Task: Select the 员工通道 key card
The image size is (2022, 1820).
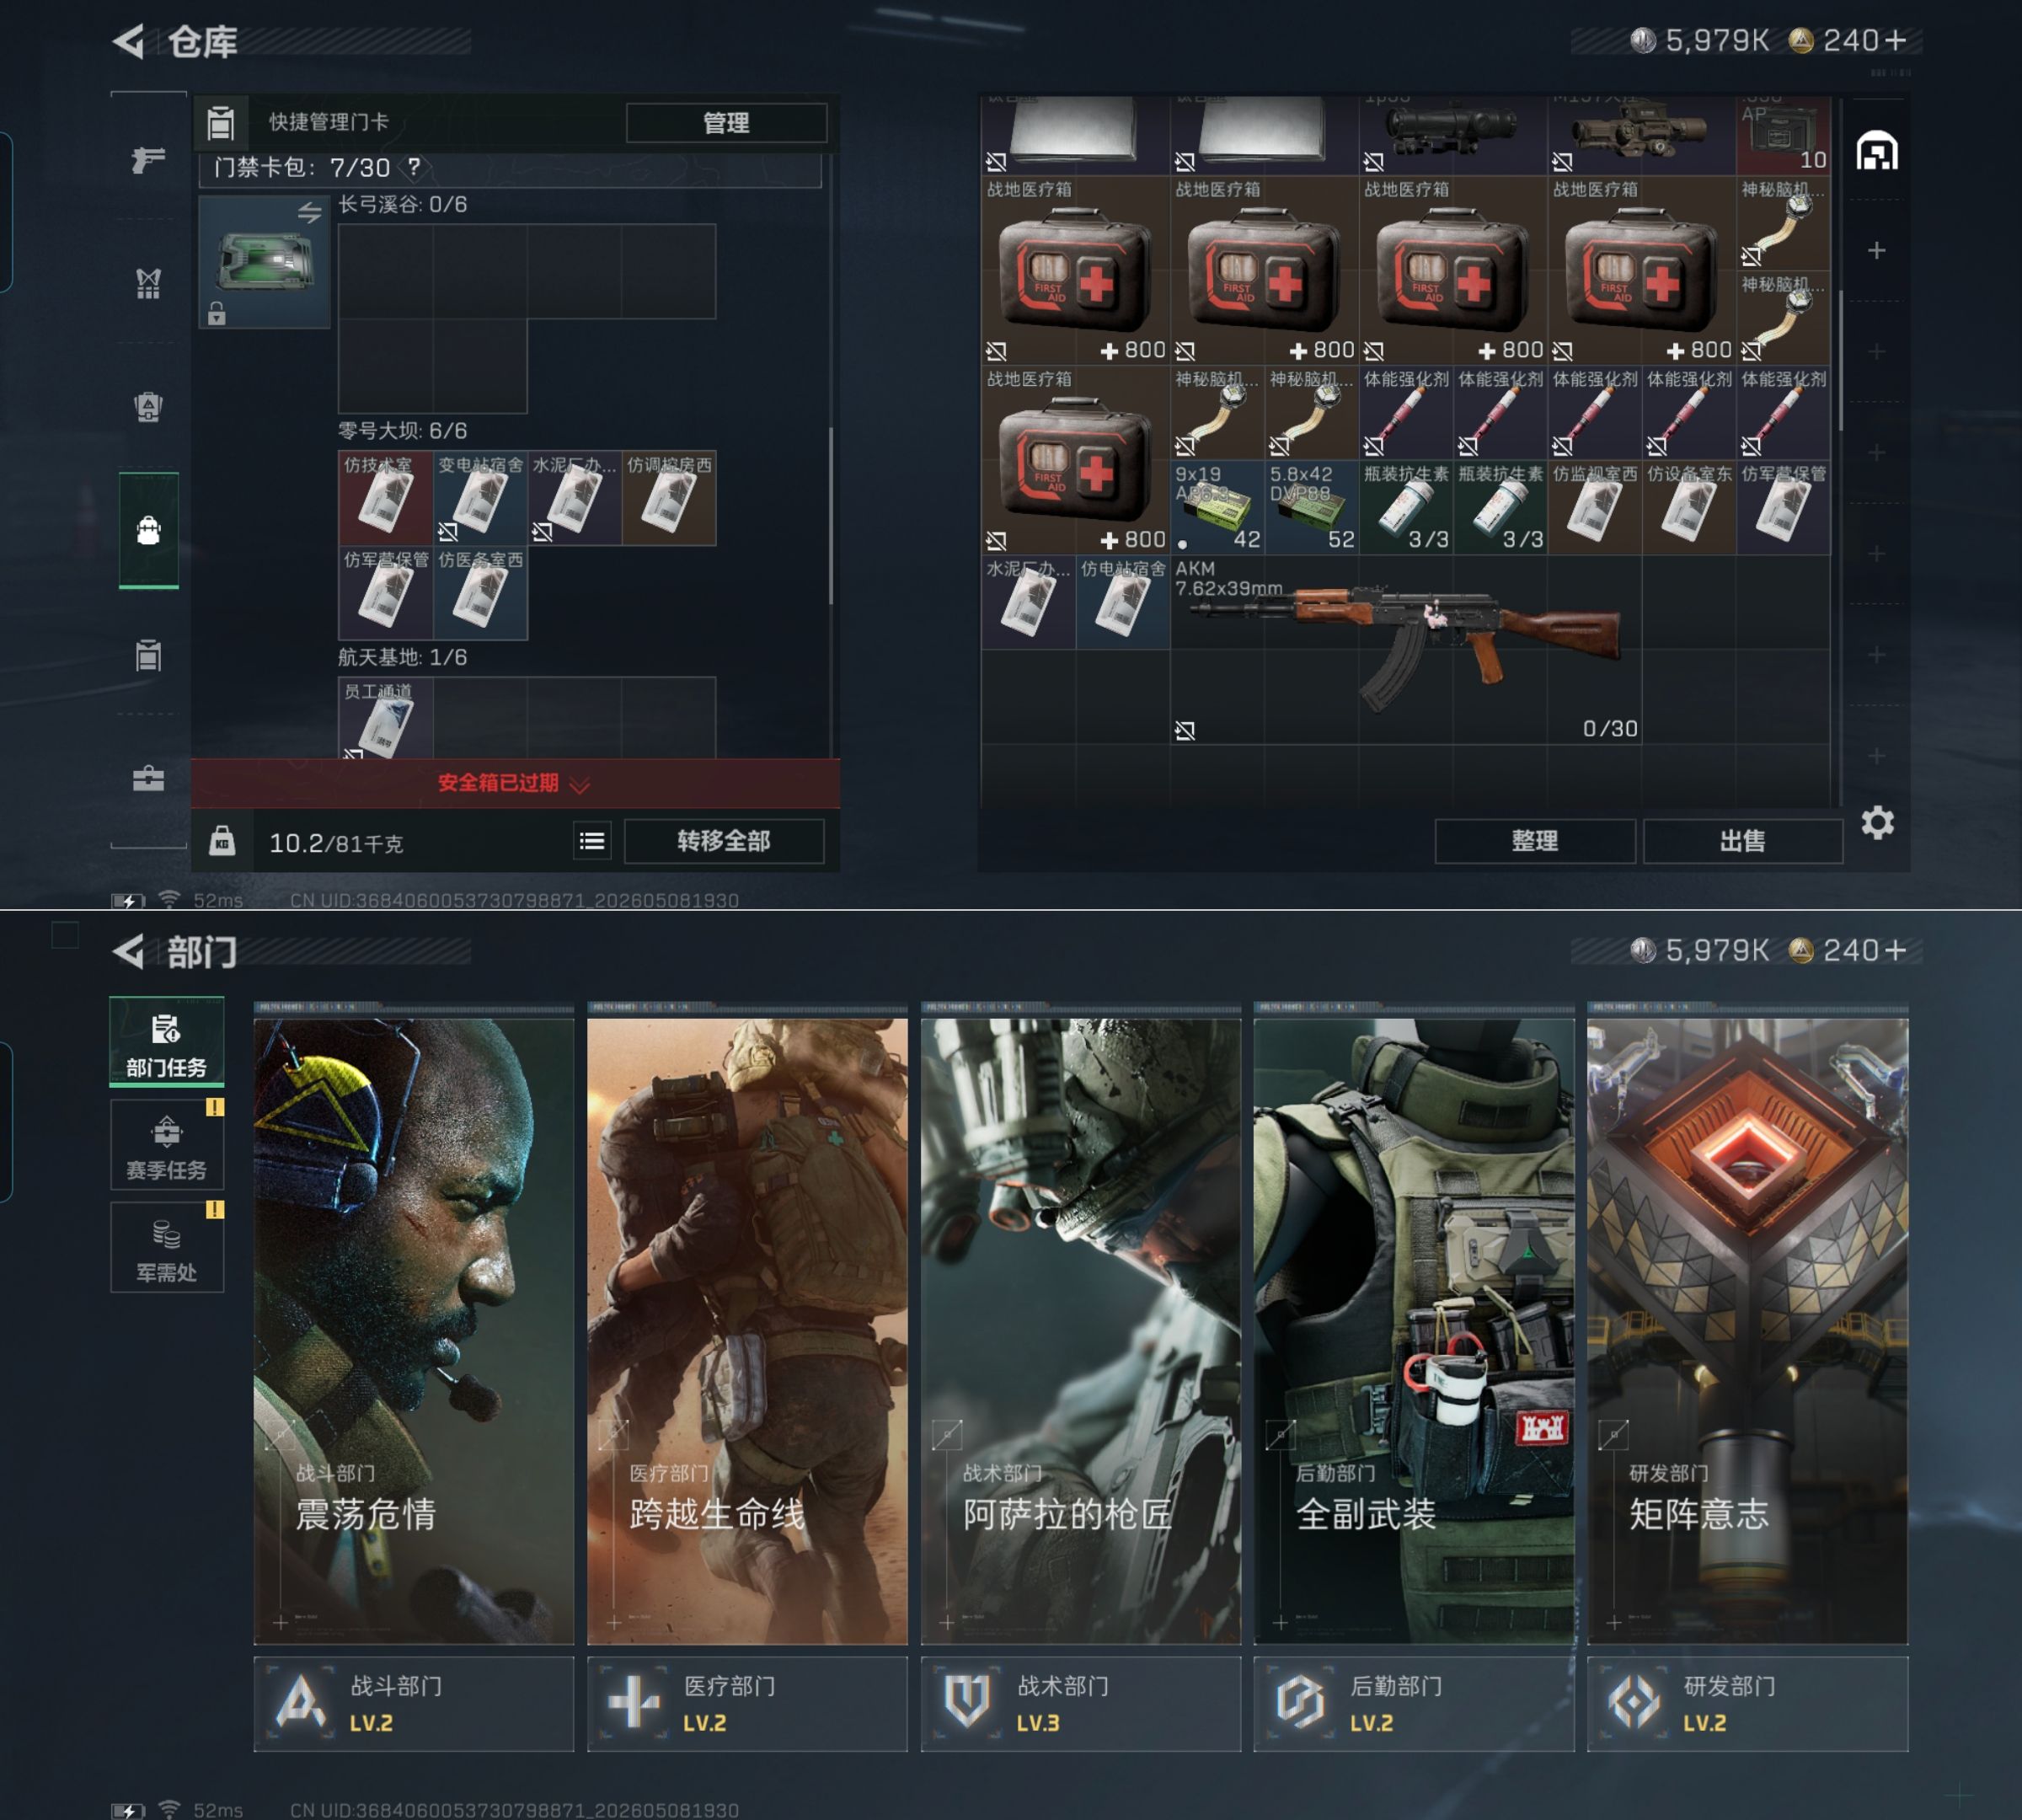Action: 385,718
